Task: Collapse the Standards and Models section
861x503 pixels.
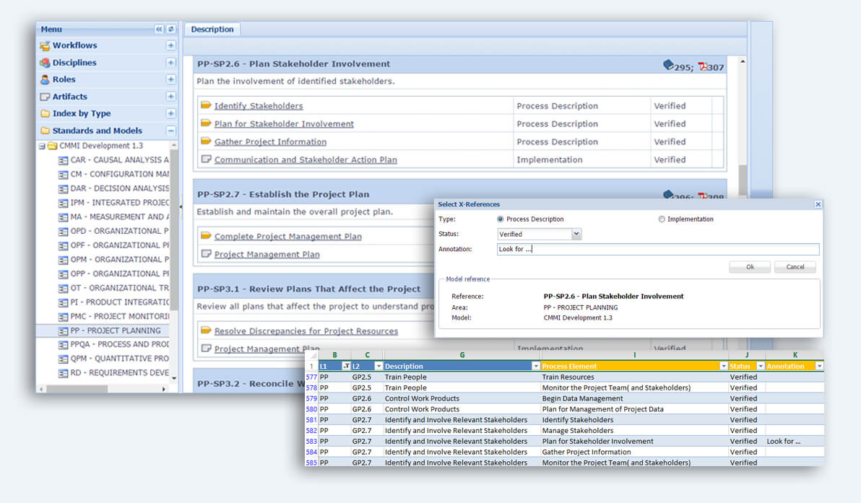Action: tap(170, 131)
